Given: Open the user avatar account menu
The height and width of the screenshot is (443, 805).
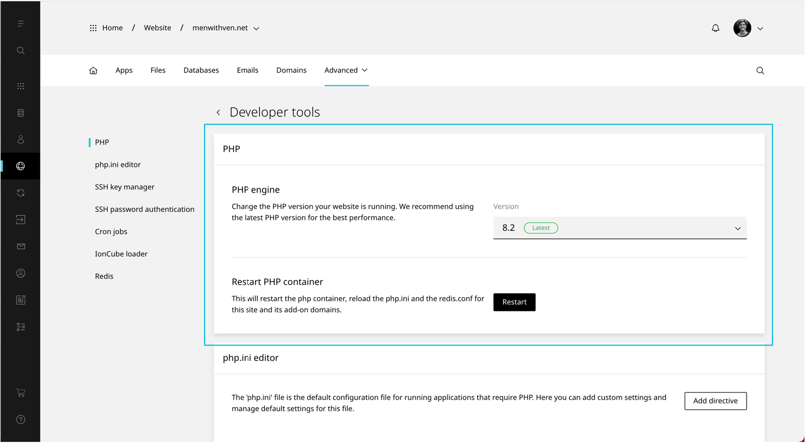Looking at the screenshot, I should [748, 28].
